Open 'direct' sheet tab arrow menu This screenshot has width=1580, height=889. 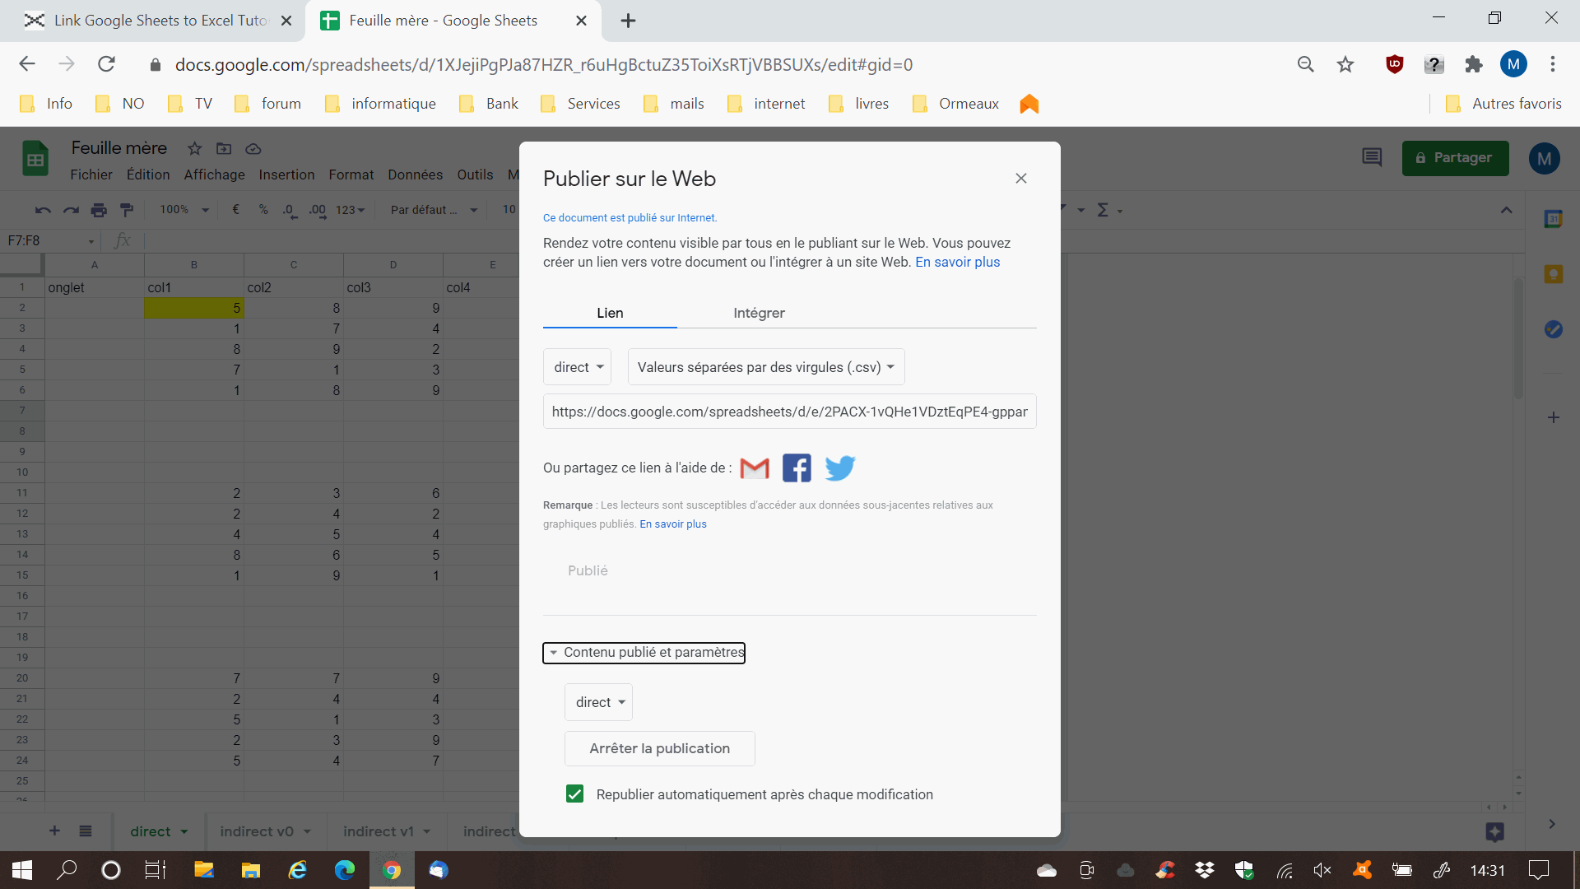pos(184,831)
